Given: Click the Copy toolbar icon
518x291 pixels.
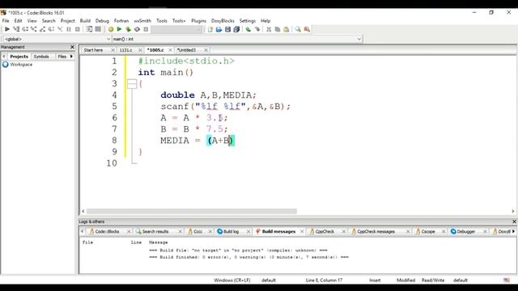Looking at the screenshot, I should [x=278, y=29].
